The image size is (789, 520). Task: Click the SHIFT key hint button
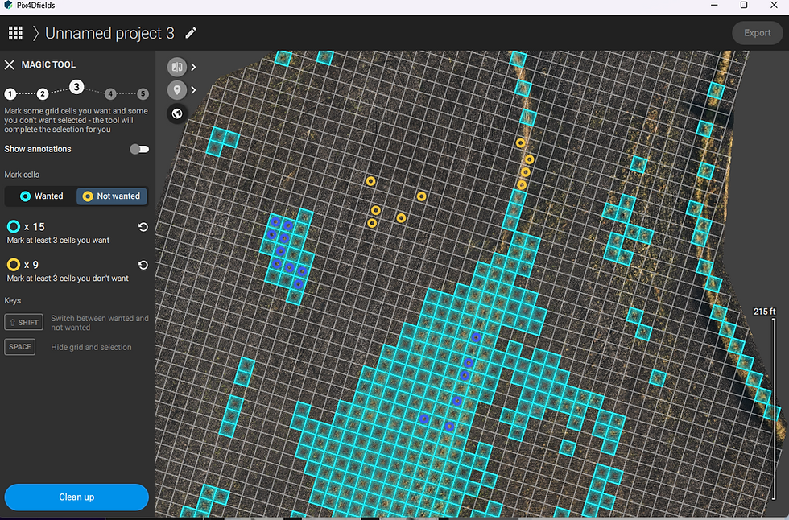[x=23, y=322]
